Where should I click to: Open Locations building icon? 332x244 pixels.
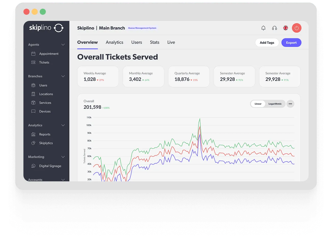(33, 94)
